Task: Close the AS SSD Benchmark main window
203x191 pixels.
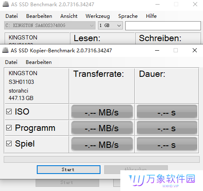Action: tap(195, 4)
